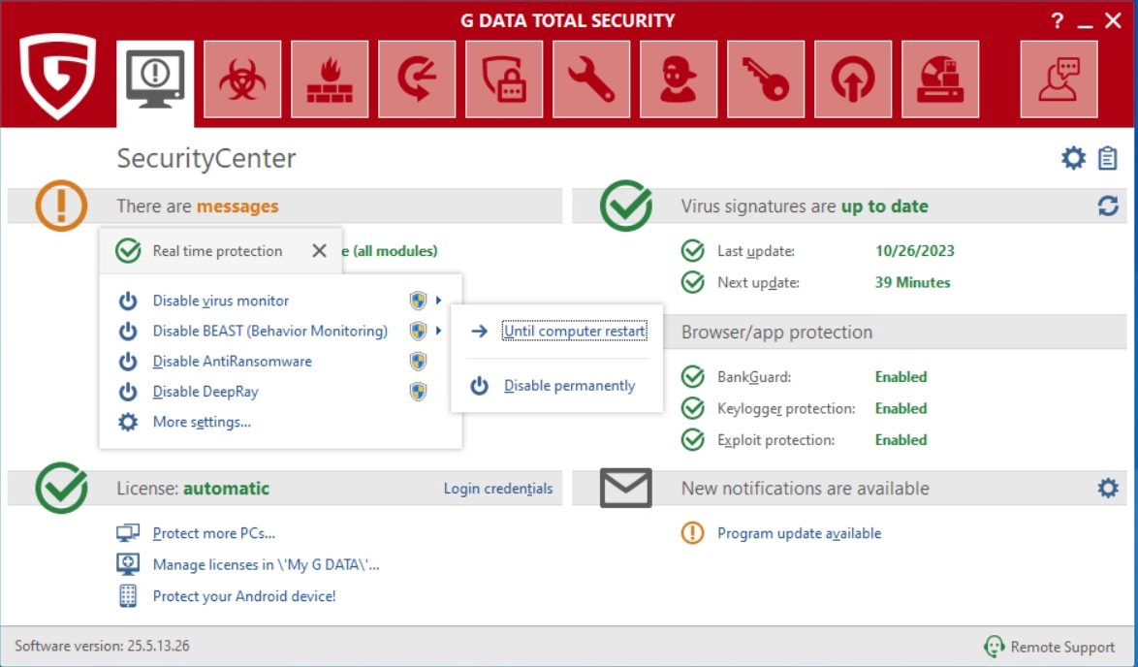
Task: Click Keylogger protection Enabled status
Action: (901, 408)
